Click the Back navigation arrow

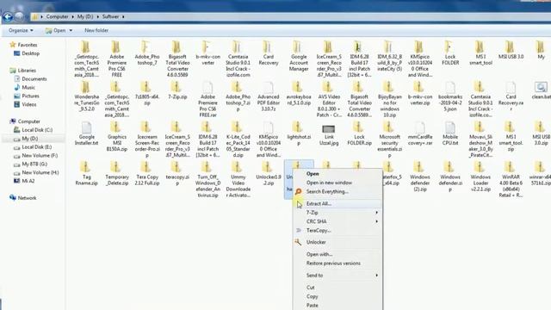pyautogui.click(x=8, y=16)
